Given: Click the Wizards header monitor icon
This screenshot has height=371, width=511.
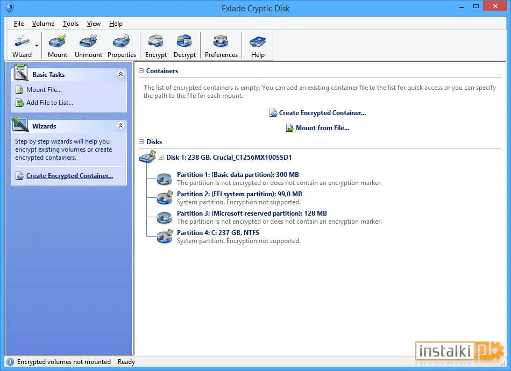Looking at the screenshot, I should pos(20,124).
